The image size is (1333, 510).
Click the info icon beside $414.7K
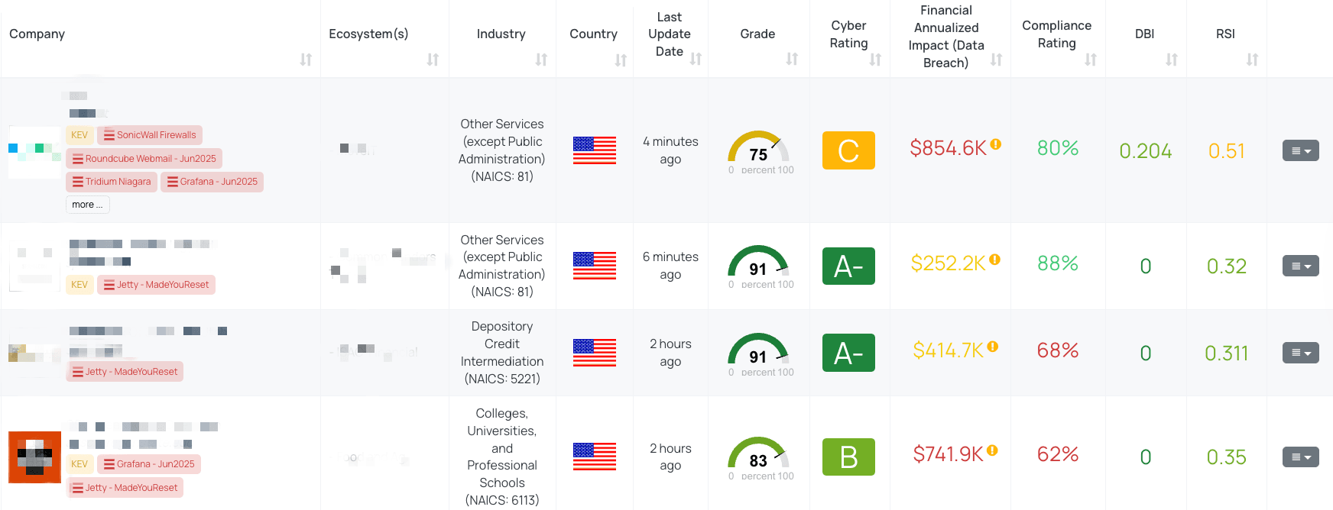coord(991,346)
